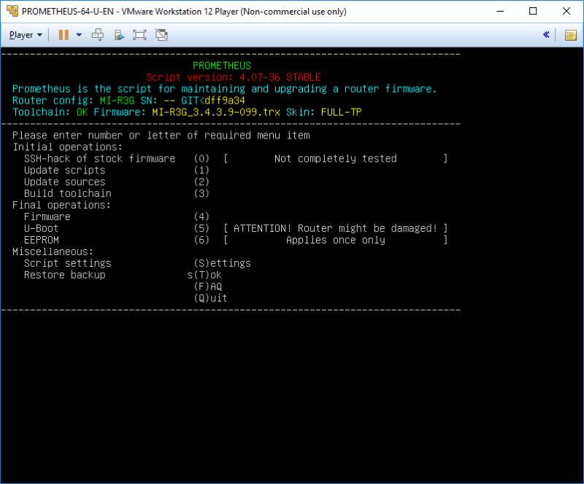
Task: Minimize the VMware Player window
Action: [x=500, y=11]
